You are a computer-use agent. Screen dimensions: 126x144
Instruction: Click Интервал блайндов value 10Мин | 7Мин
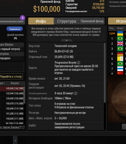point(63,98)
